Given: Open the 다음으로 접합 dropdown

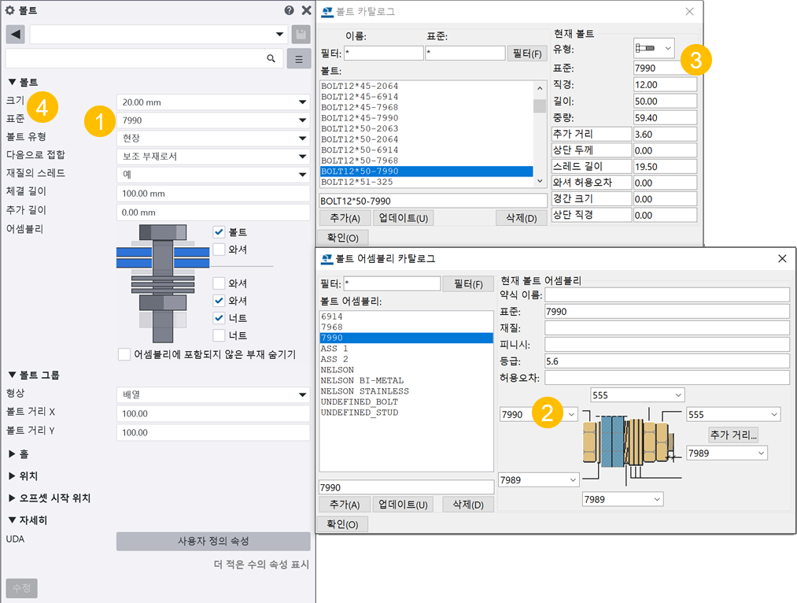Looking at the screenshot, I should 213,156.
